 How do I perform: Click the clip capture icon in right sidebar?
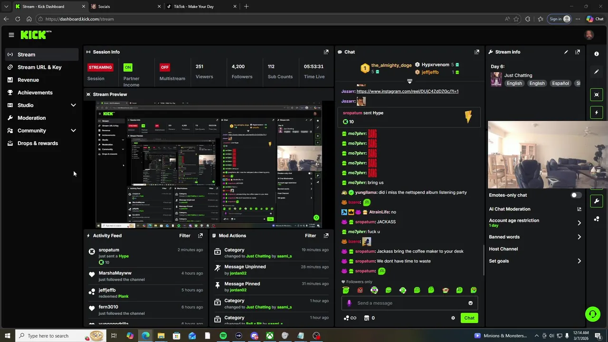(x=597, y=95)
